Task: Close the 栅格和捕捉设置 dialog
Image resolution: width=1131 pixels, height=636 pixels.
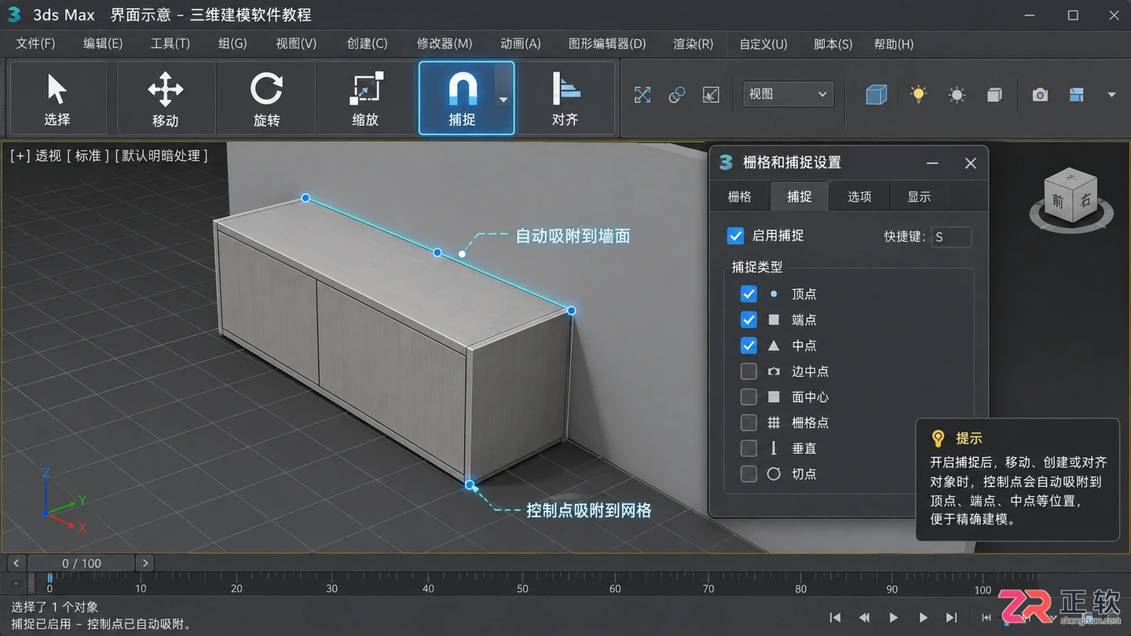Action: tap(971, 163)
